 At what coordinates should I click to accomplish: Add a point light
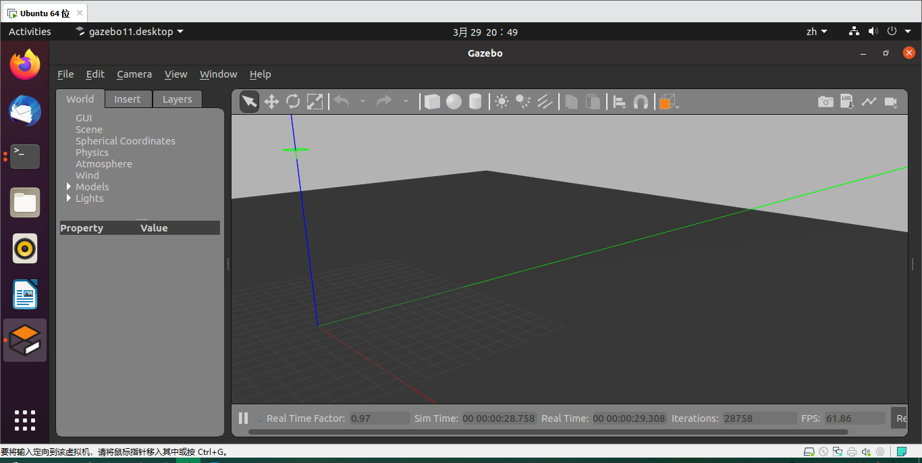coord(501,101)
